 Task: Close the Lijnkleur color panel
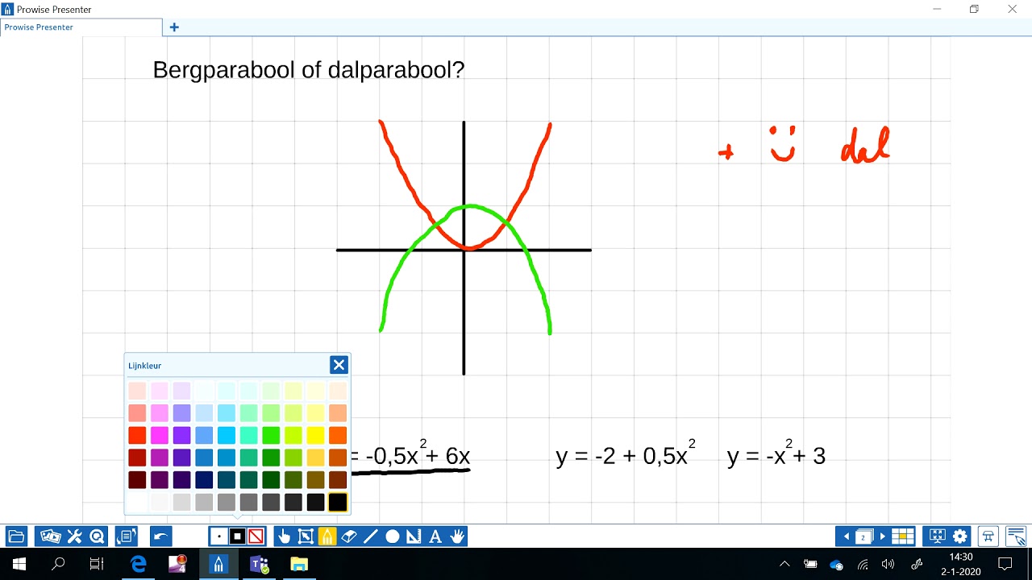pos(339,365)
